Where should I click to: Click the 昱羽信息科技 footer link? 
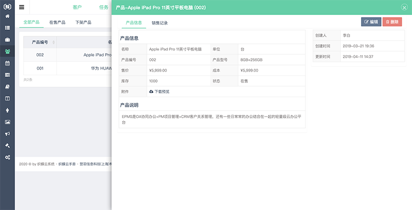pos(96,164)
